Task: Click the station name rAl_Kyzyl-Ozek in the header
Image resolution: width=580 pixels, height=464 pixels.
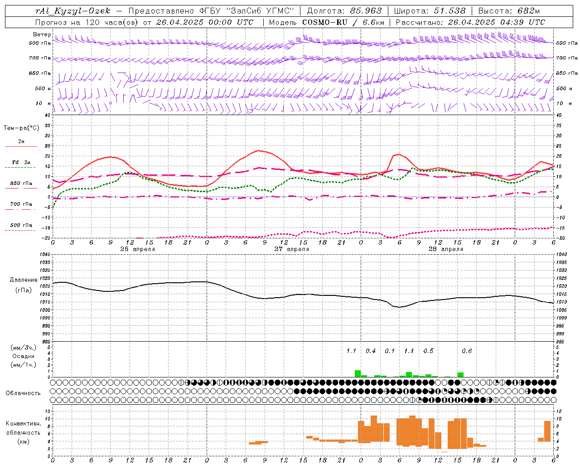Action: pos(72,11)
